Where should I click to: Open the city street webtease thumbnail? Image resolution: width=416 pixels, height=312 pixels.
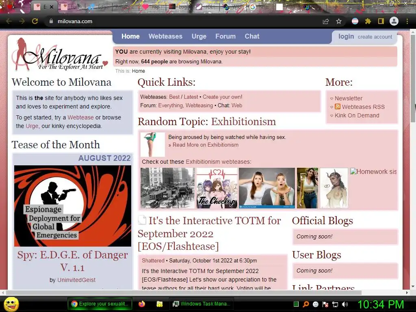click(167, 188)
